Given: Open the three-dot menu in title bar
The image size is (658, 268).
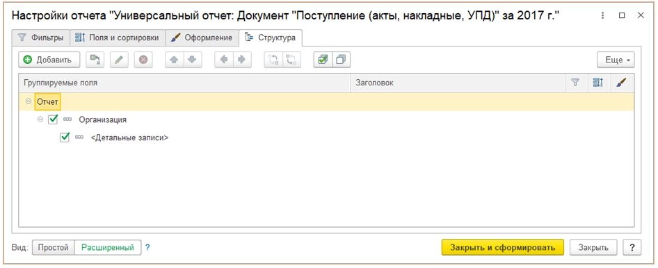Looking at the screenshot, I should click(x=603, y=15).
